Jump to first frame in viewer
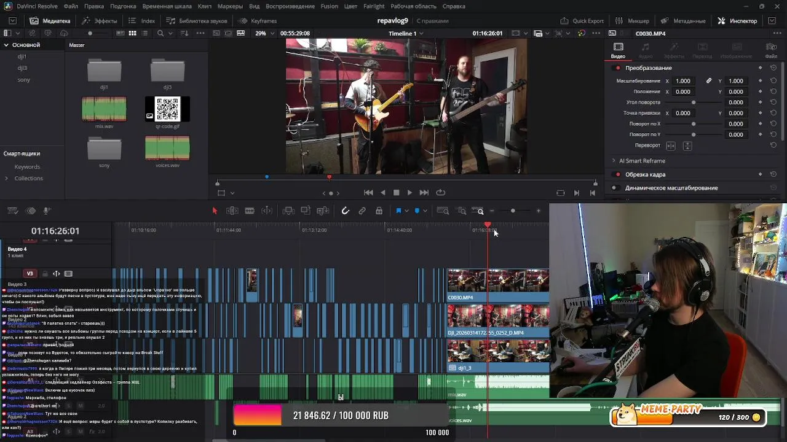 coord(368,193)
